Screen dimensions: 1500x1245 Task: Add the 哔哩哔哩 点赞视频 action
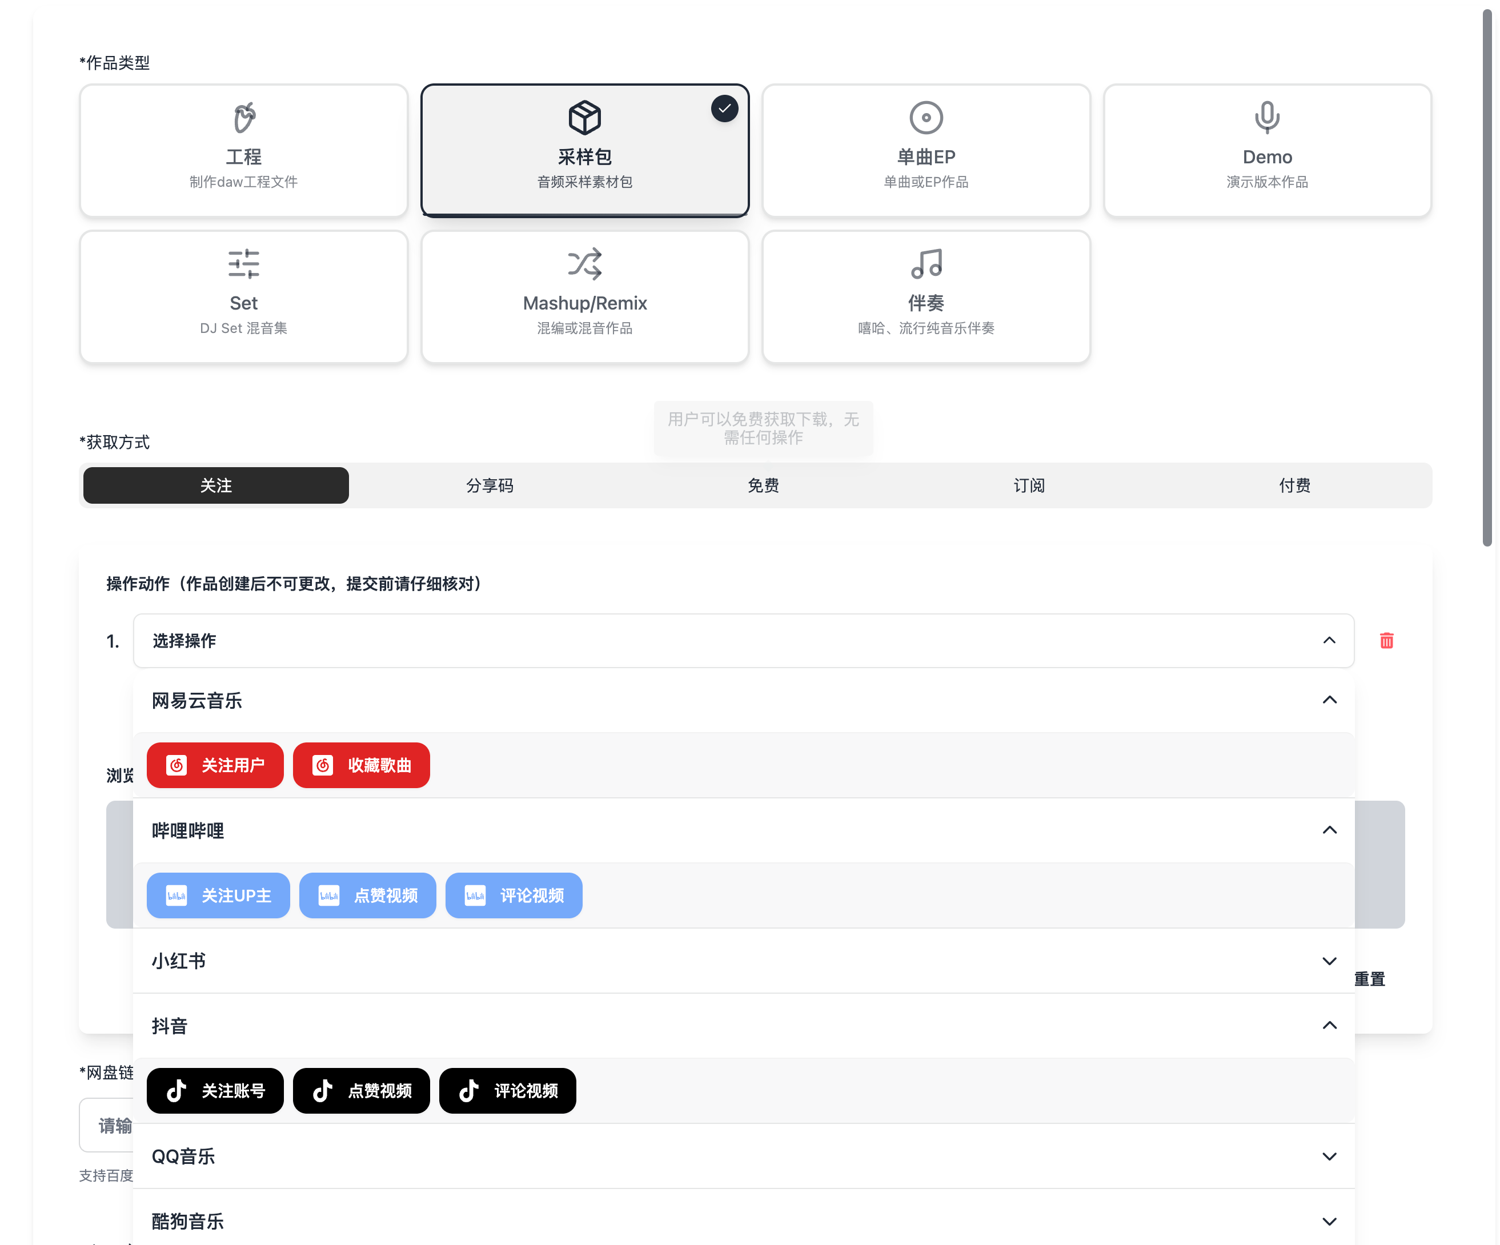367,895
